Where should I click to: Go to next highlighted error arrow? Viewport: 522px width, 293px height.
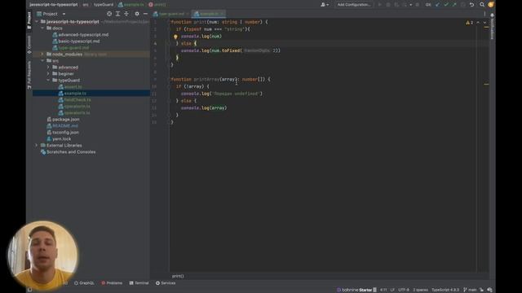coord(484,23)
